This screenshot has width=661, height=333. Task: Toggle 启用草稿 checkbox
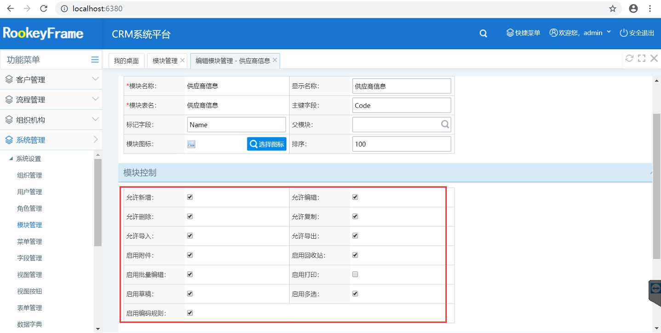click(x=190, y=293)
